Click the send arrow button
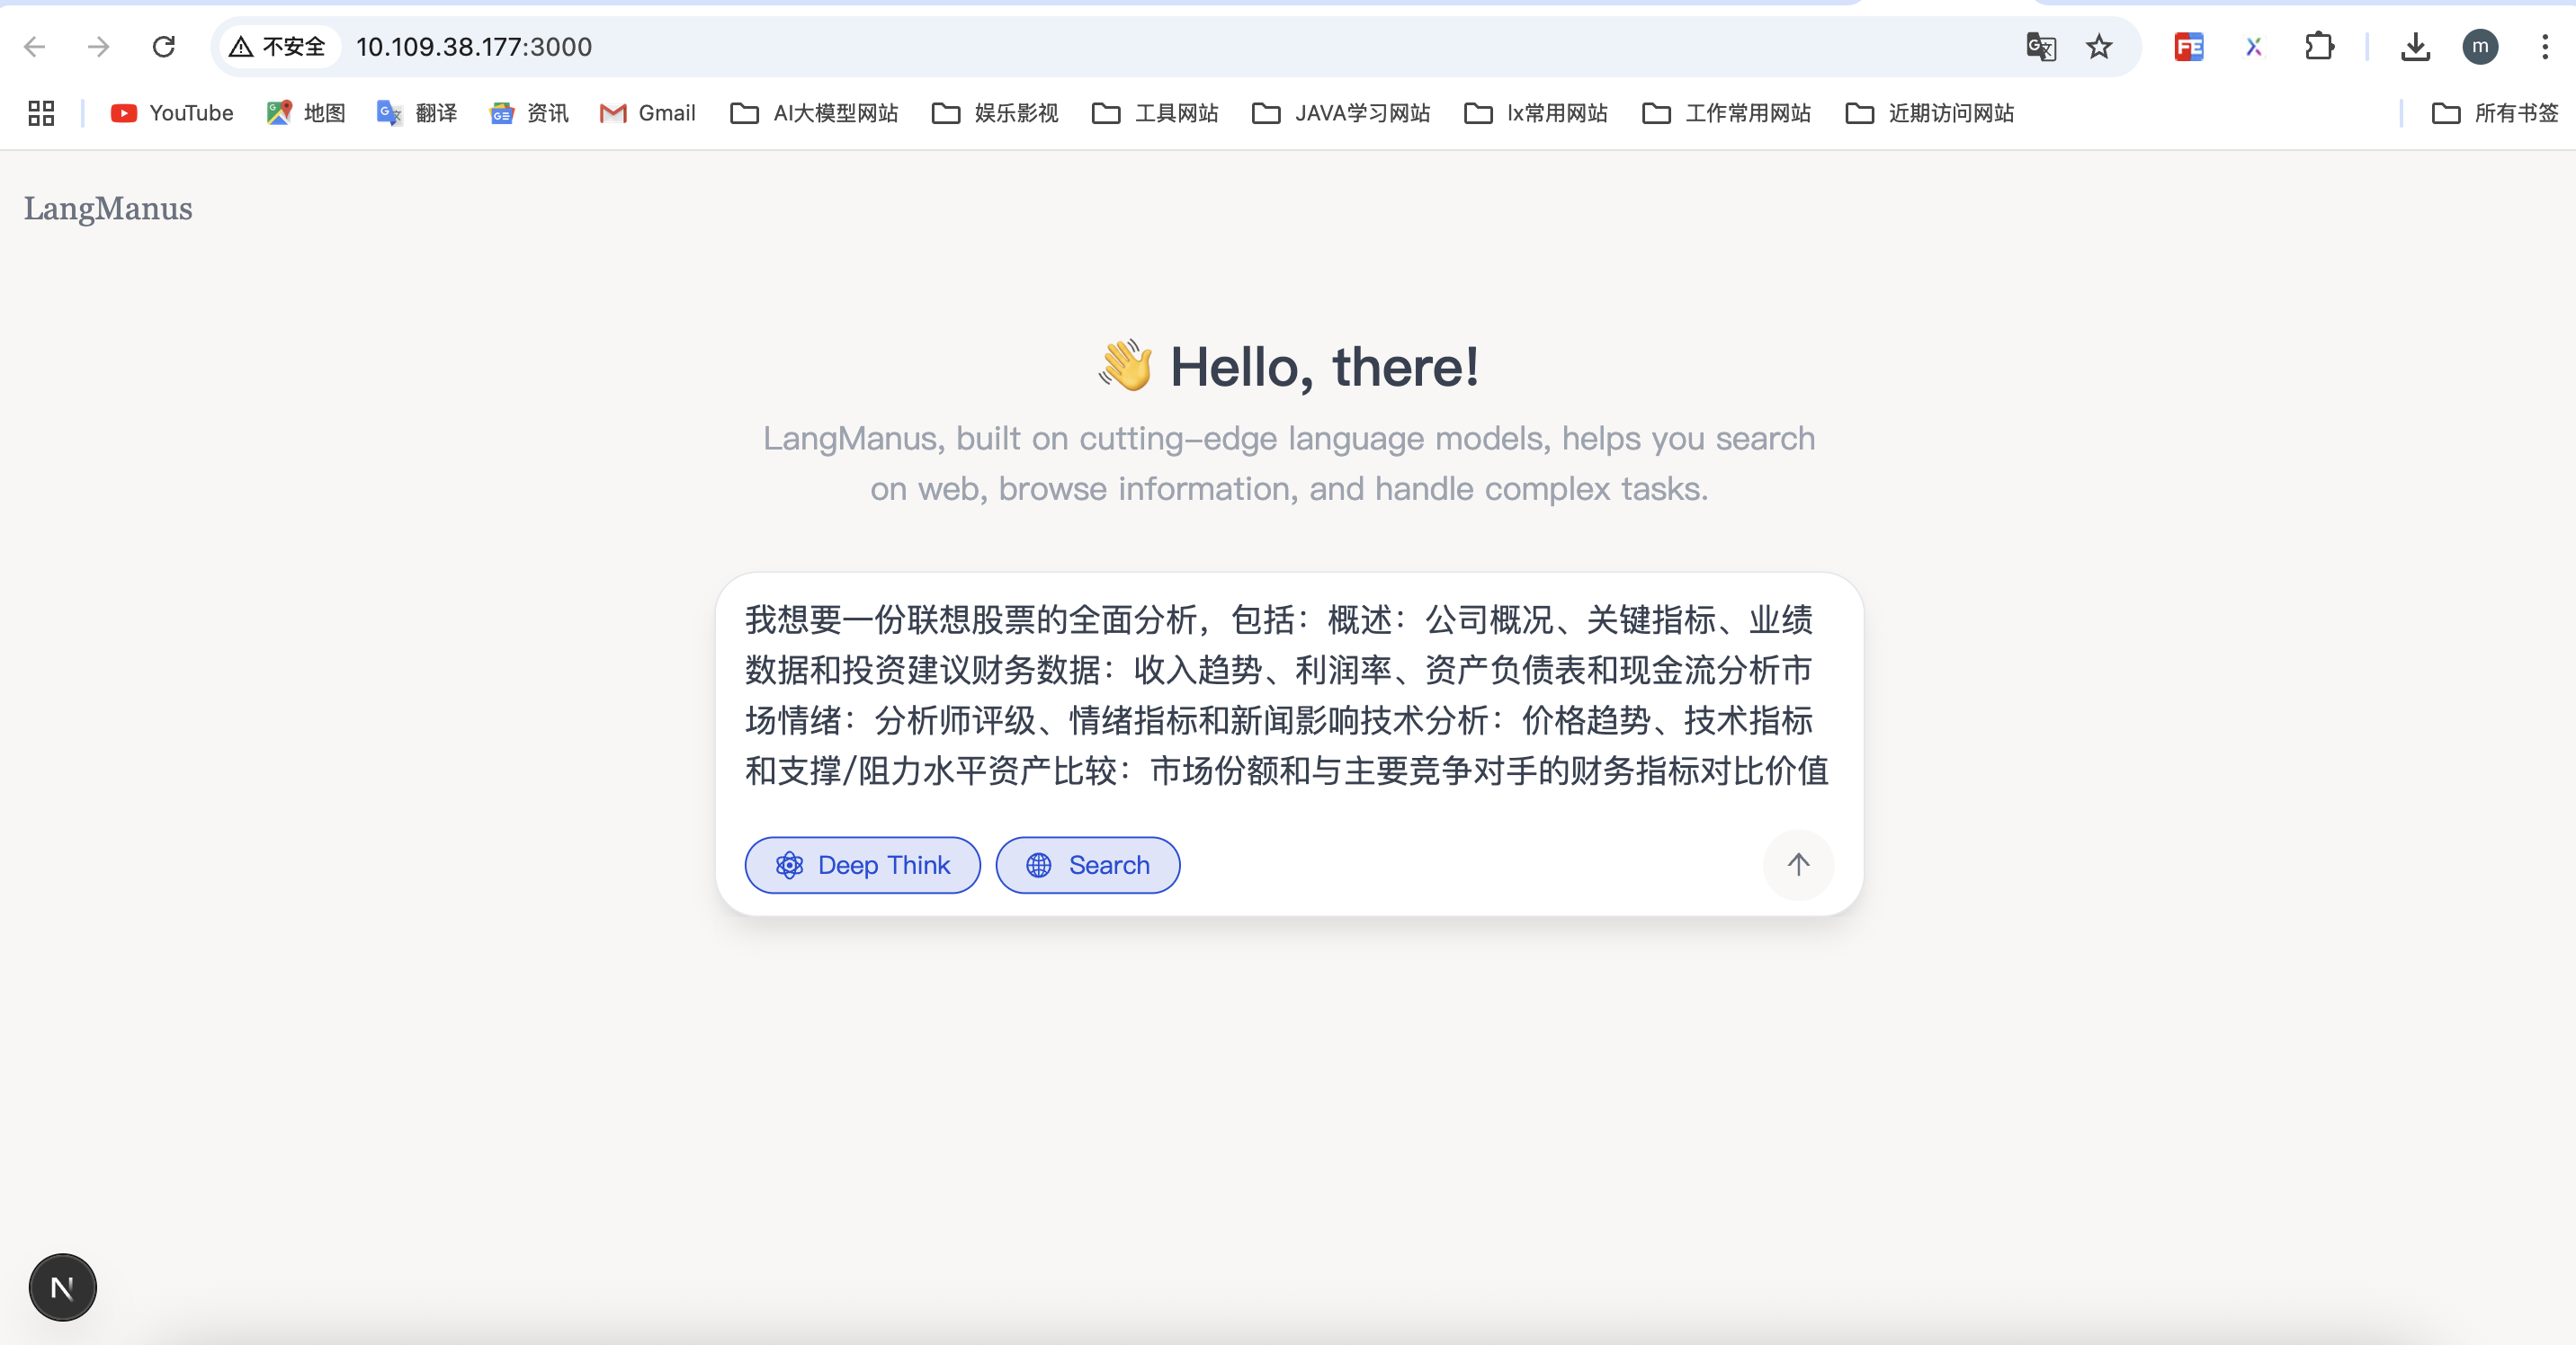Viewport: 2576px width, 1345px height. 1797,864
